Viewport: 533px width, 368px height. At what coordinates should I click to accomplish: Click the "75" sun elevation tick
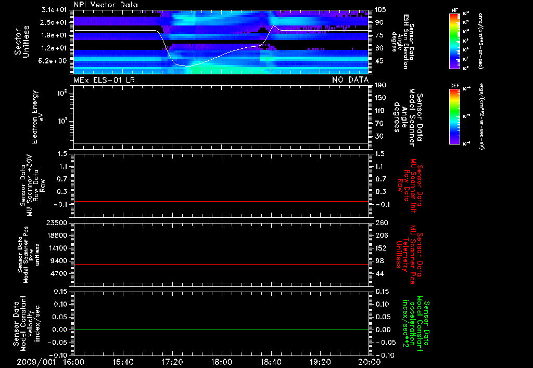(379, 35)
